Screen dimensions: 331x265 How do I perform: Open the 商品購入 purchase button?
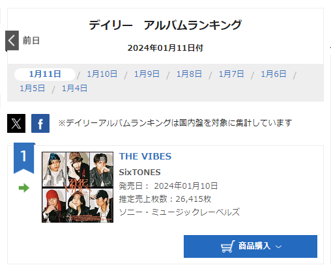[250, 246]
